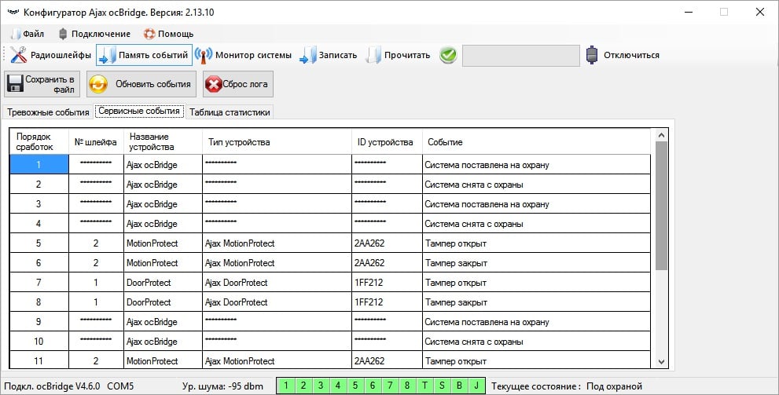The width and height of the screenshot is (779, 395).
Task: Click the Событие column header
Action: 536,142
